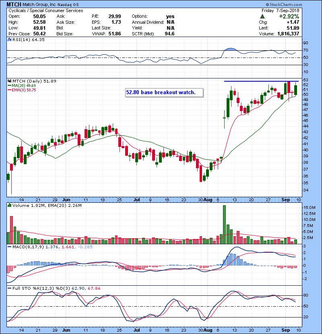The width and height of the screenshot is (322, 334).
Task: Click the 34 label on the price axis
Action: [x=305, y=190]
